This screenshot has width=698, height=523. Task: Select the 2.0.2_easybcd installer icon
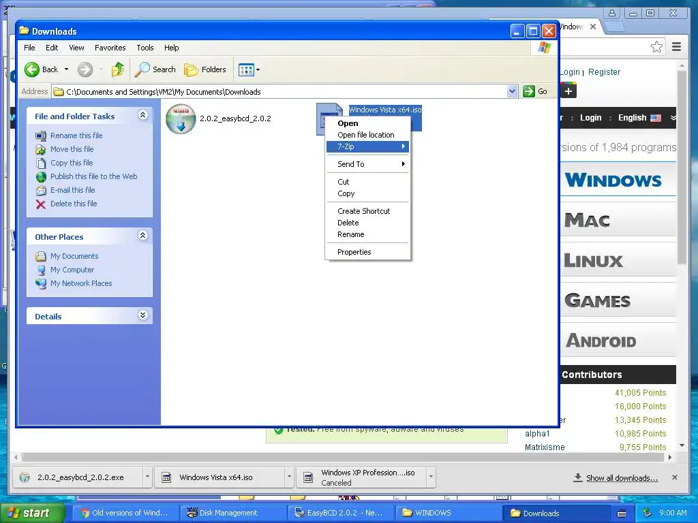[x=181, y=118]
